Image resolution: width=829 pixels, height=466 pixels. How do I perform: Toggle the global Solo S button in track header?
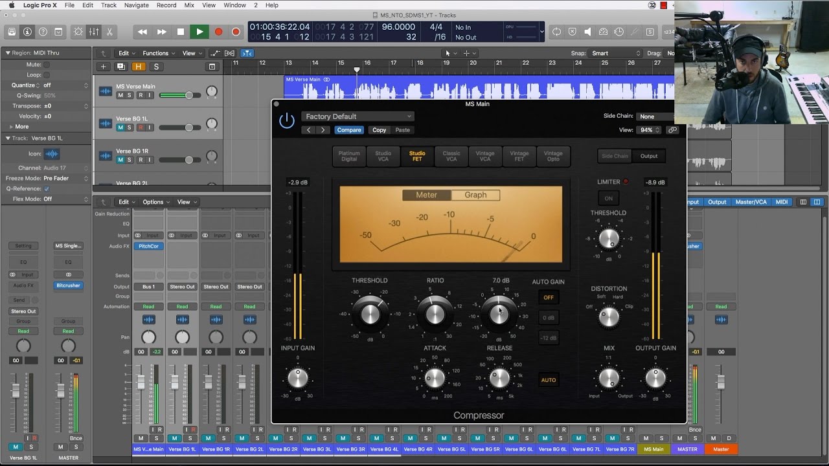click(156, 67)
